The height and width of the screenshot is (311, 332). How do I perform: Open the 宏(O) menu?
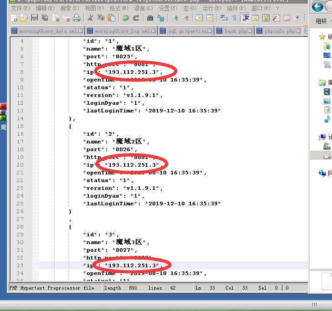tap(190, 8)
